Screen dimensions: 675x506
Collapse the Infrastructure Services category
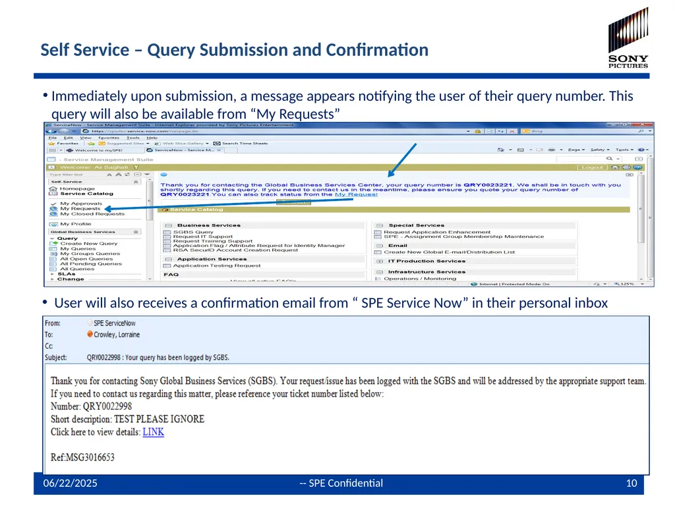point(380,272)
